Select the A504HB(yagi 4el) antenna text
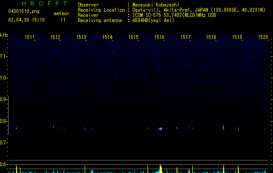The width and height of the screenshot is (273, 173). point(153,20)
